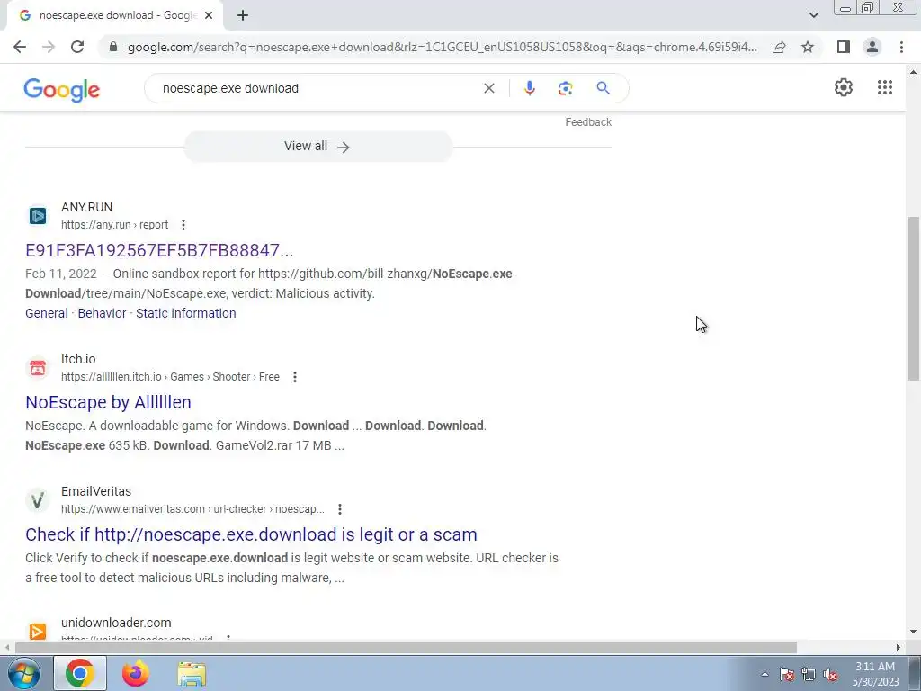
Task: View site info via lock icon
Action: tap(113, 47)
